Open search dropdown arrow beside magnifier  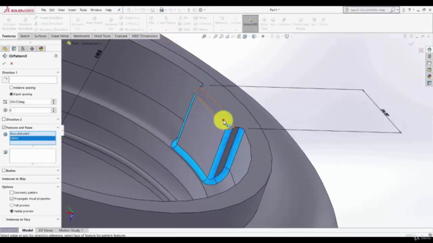[x=398, y=10]
